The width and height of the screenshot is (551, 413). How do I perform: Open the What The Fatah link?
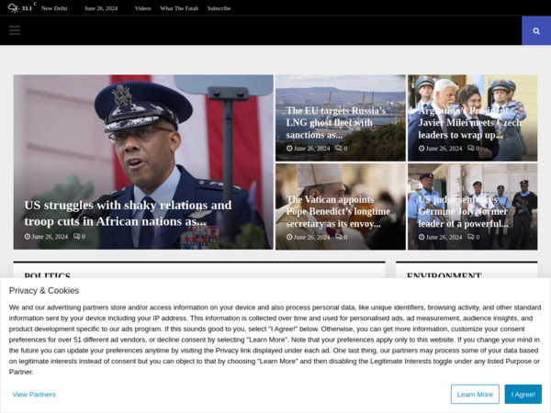(179, 8)
